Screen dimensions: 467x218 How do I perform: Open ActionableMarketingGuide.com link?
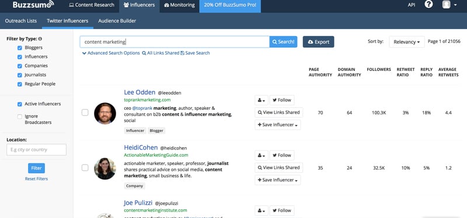click(x=156, y=155)
